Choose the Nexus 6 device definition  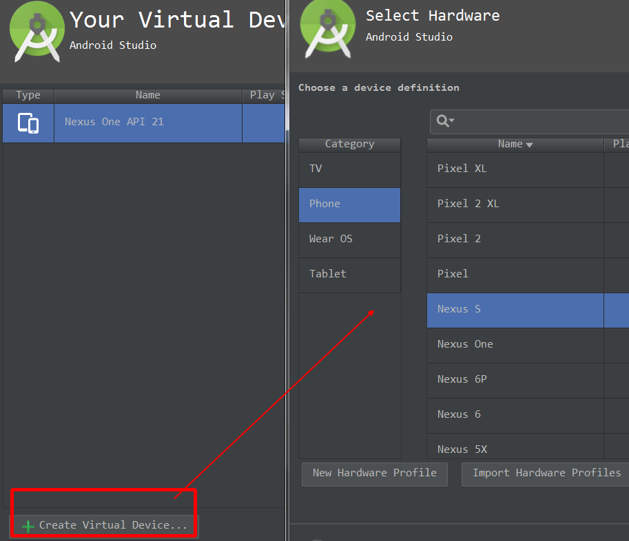pos(528,416)
